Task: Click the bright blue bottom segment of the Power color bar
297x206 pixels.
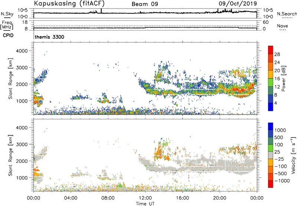Action: (x=271, y=107)
